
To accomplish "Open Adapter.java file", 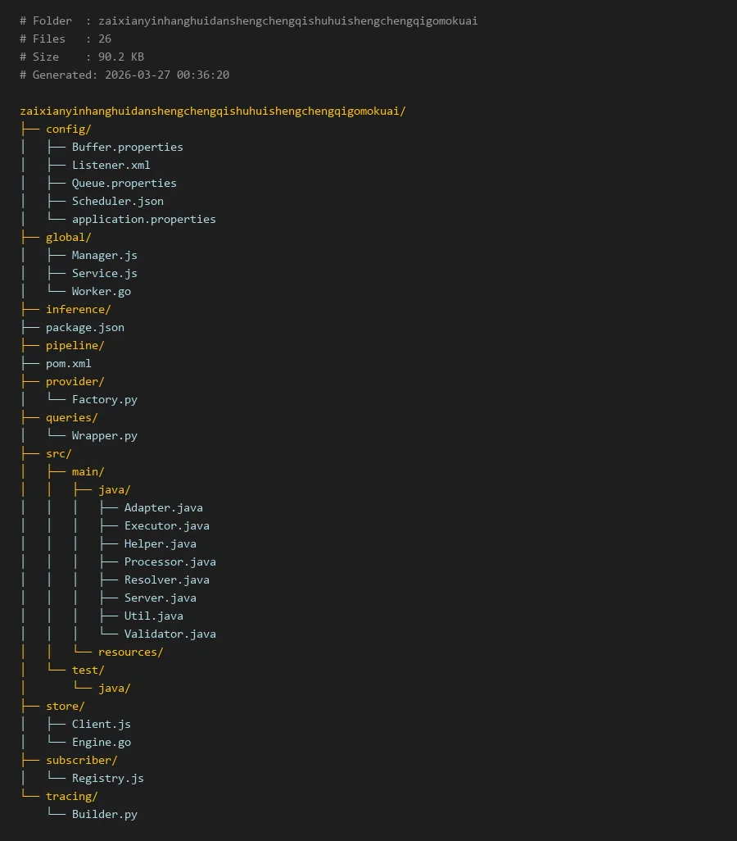I will tap(163, 507).
